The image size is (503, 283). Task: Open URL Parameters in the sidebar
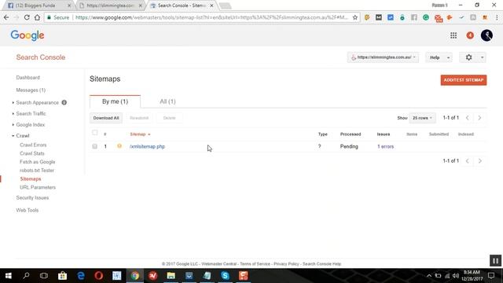[38, 187]
